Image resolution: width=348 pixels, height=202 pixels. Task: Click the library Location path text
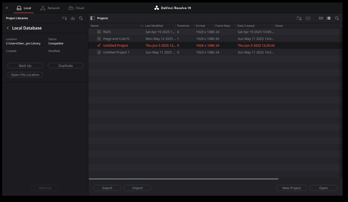pos(23,43)
